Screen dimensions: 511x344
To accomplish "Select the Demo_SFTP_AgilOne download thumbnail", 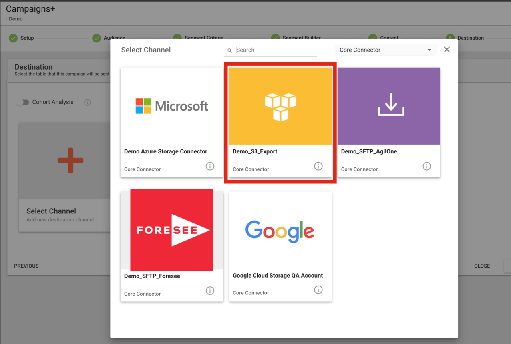I will pos(389,106).
